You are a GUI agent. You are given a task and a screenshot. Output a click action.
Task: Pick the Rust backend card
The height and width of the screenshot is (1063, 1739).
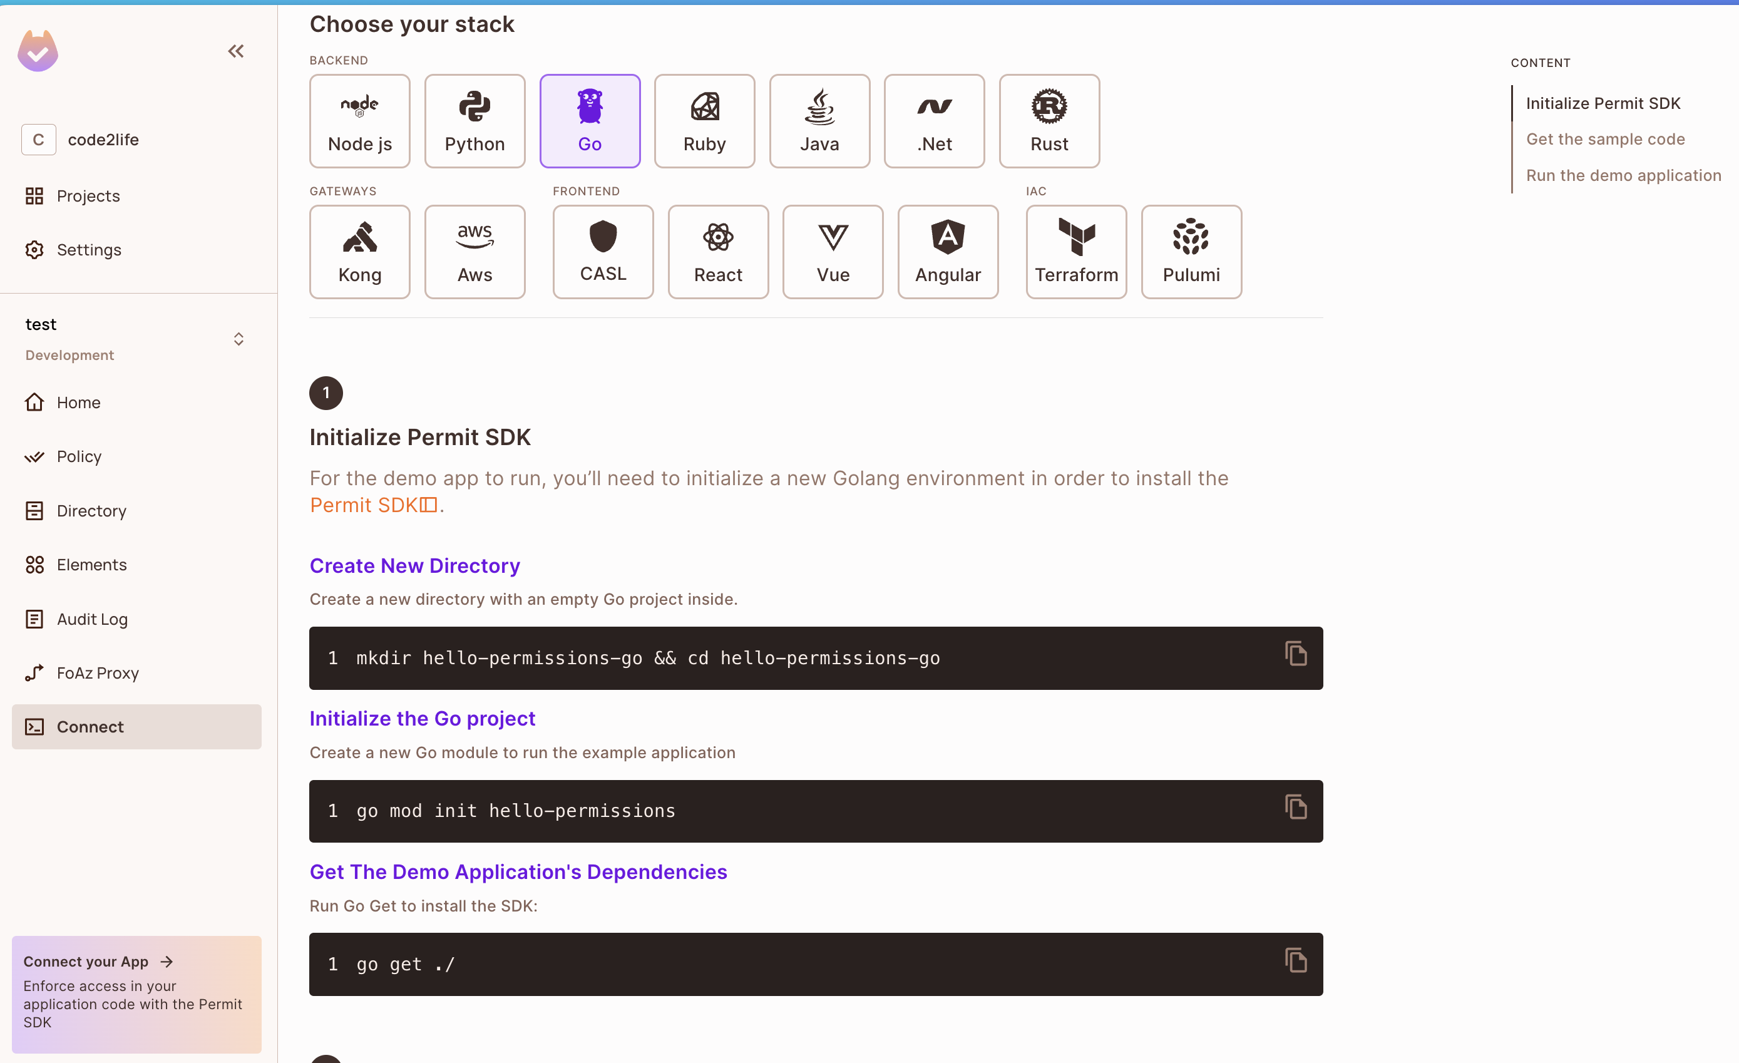(x=1049, y=121)
